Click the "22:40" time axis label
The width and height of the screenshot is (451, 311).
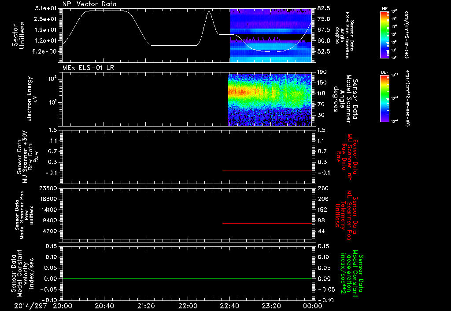point(229,306)
